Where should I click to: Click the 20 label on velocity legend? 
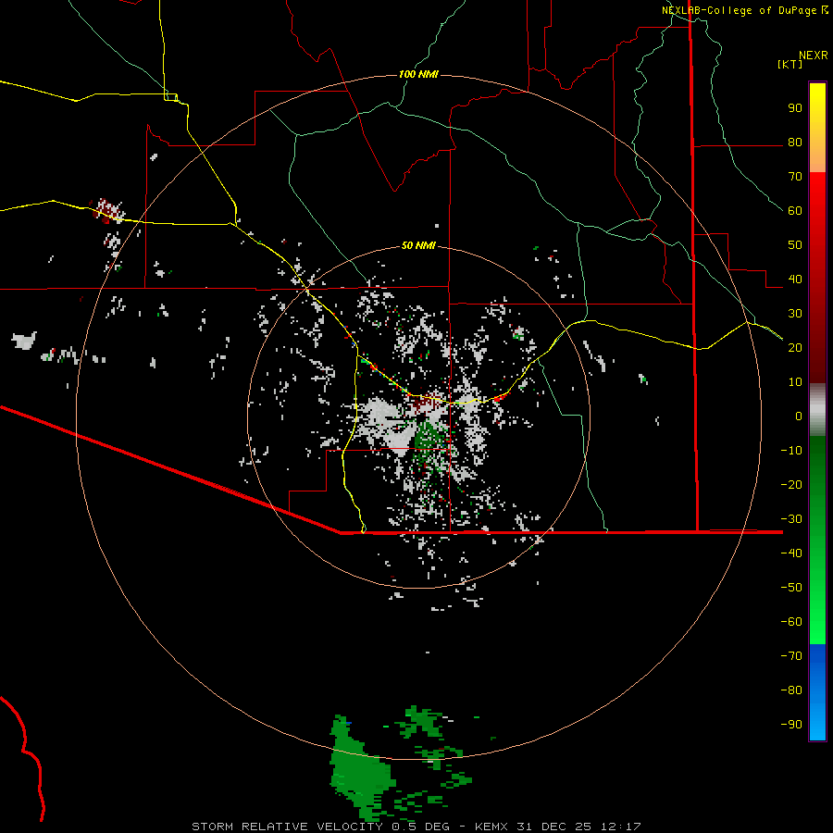click(795, 347)
